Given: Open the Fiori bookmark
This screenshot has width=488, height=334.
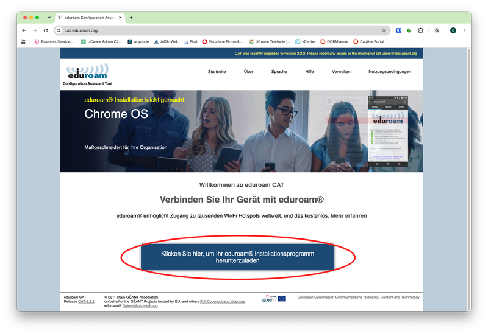Looking at the screenshot, I should point(190,41).
